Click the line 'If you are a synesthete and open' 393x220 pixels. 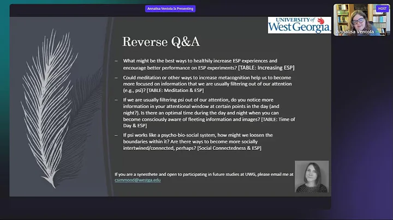tap(204, 174)
